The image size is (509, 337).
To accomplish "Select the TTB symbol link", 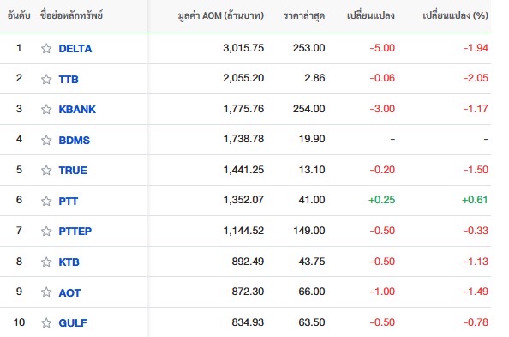I will 69,79.
